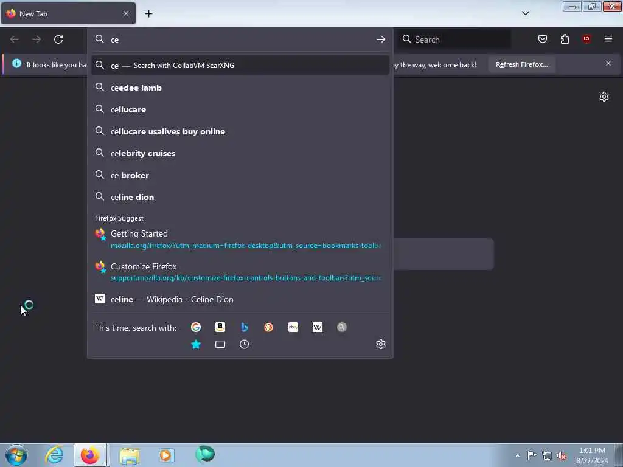Open Windows Media Player from taskbar
The image size is (623, 467).
click(166, 455)
